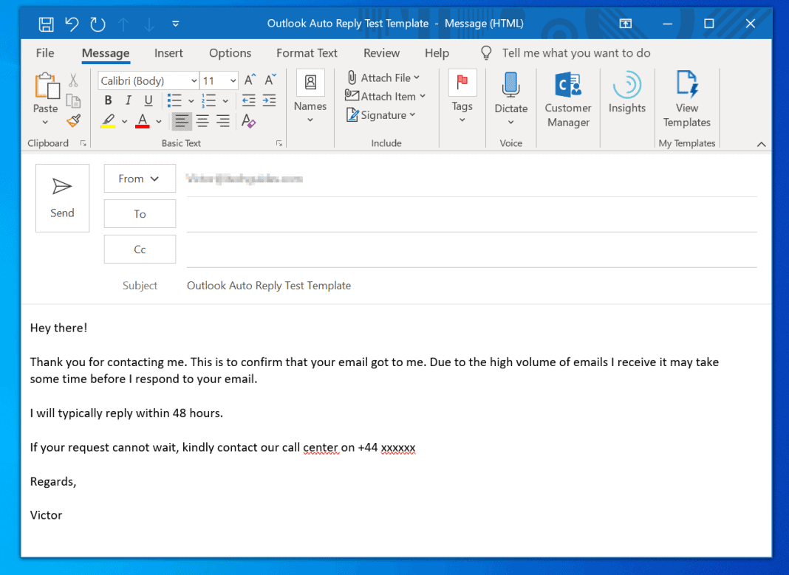This screenshot has height=575, width=789.
Task: Switch to the Format Text ribbon tab
Action: 307,52
